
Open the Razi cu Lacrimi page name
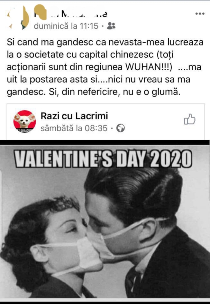pyautogui.click(x=74, y=116)
